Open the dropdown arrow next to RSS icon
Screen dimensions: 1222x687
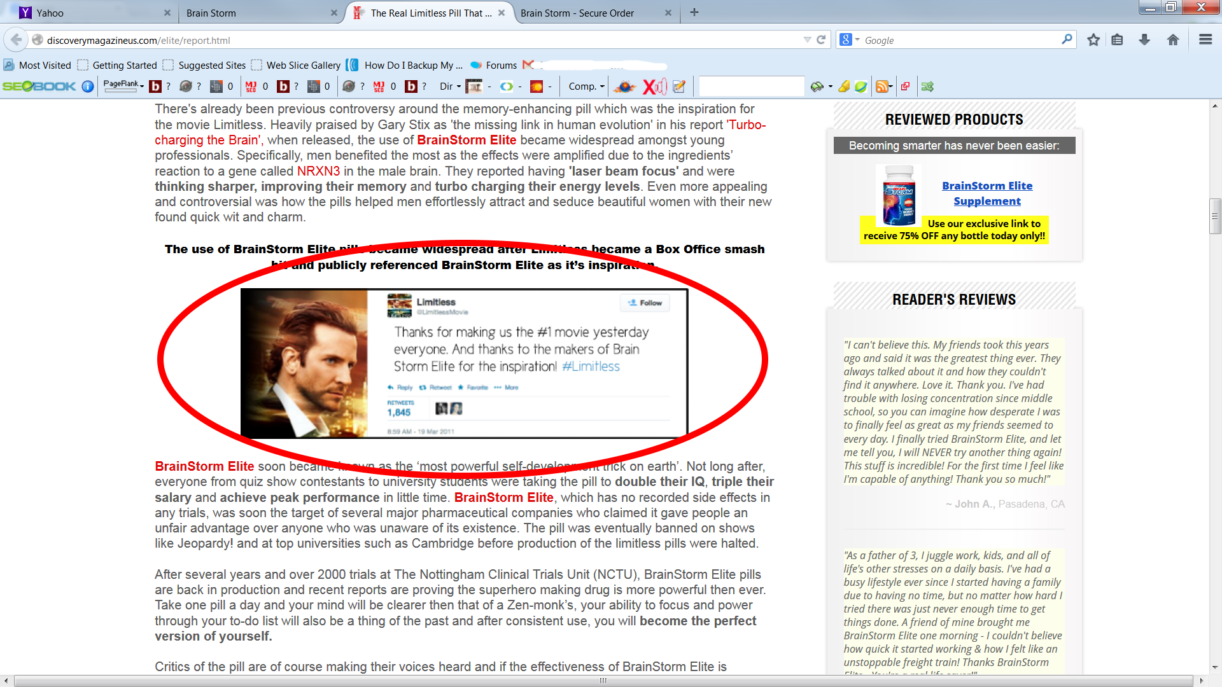click(890, 87)
